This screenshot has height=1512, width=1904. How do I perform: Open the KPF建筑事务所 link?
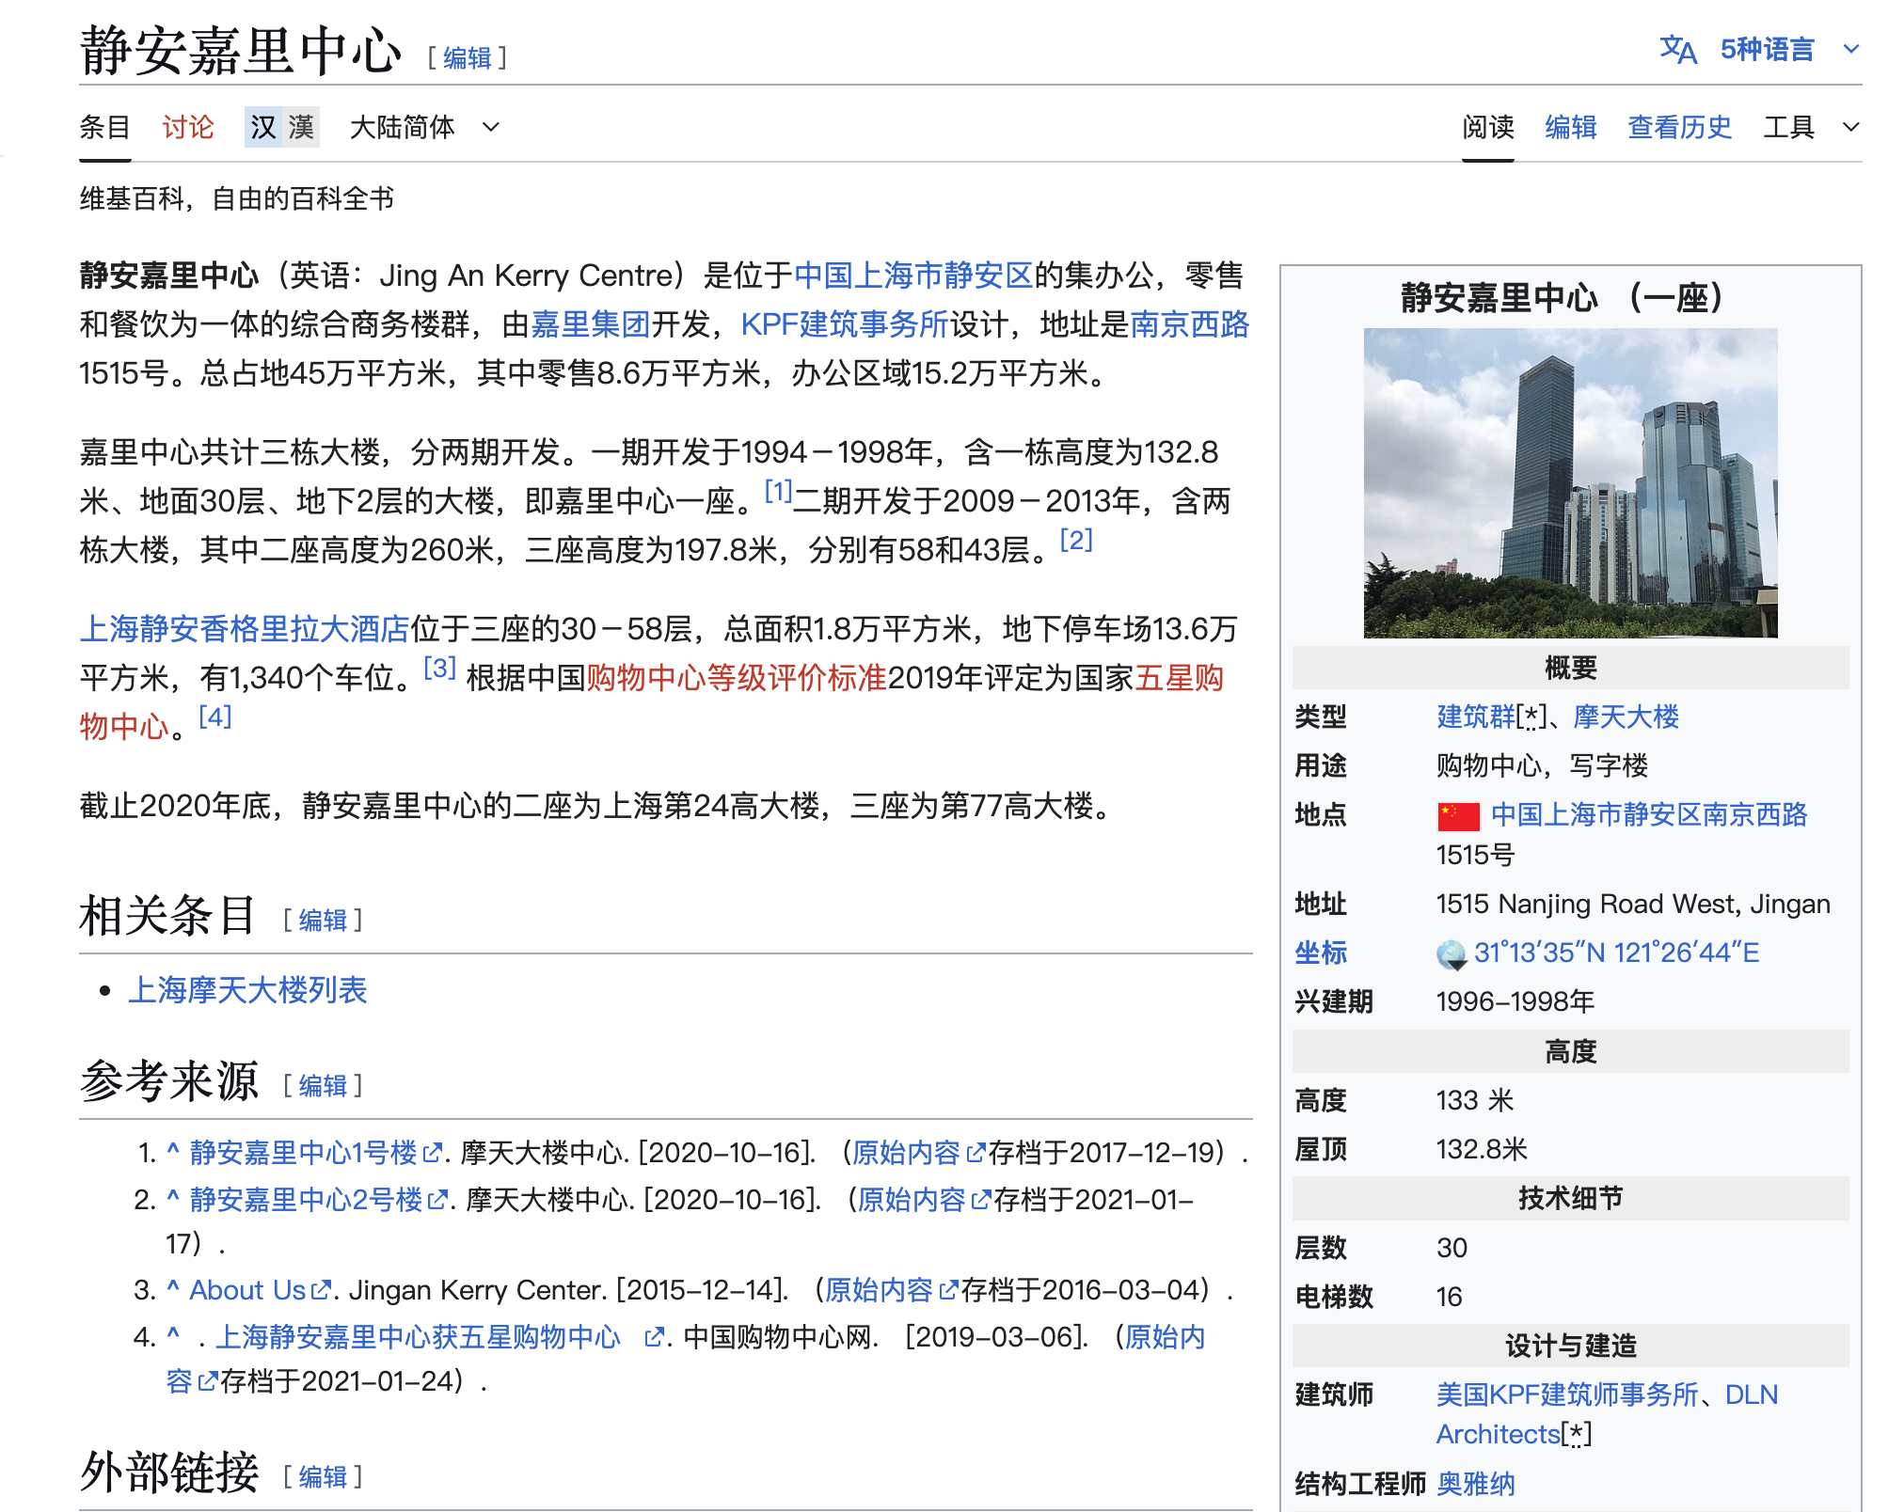(845, 324)
